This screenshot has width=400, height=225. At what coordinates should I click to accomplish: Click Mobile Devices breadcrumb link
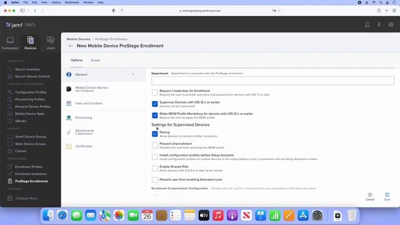[x=79, y=39]
